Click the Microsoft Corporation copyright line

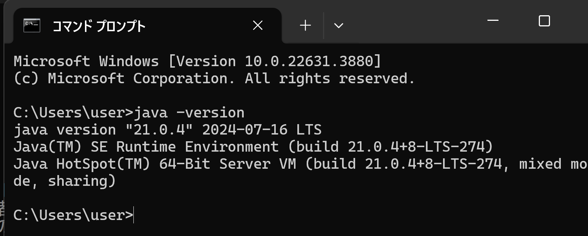click(x=214, y=78)
